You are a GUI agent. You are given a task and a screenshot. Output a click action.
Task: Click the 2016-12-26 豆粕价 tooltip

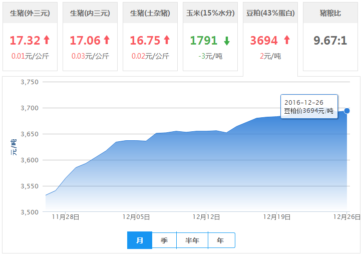[x=309, y=106]
